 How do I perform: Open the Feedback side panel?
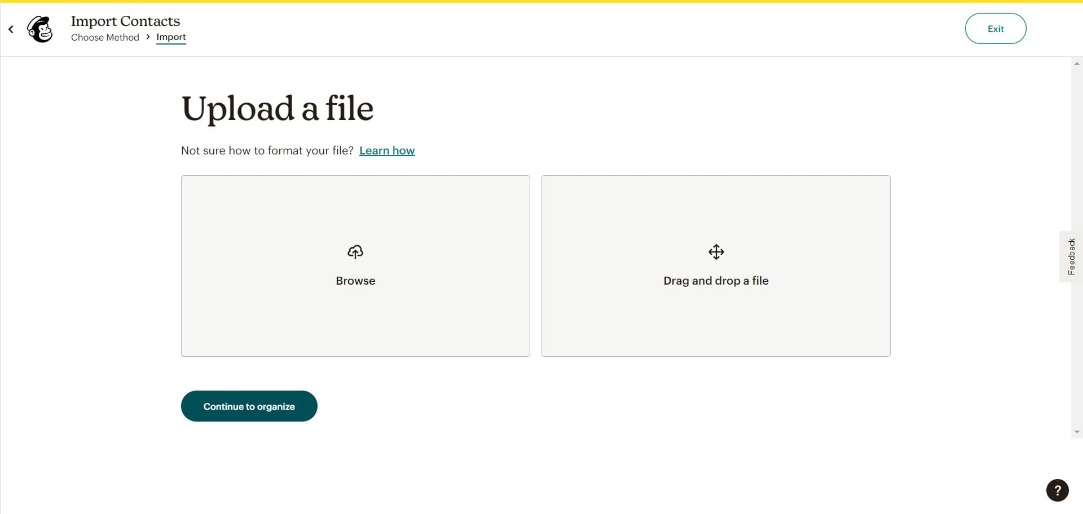1071,256
